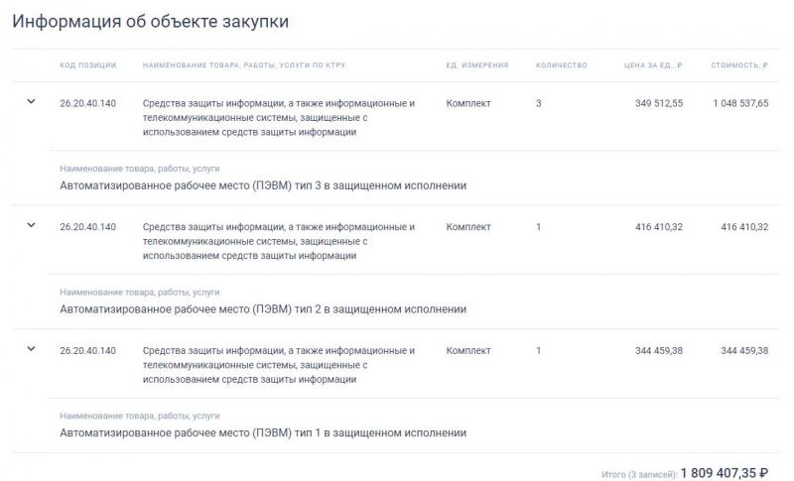Collapse the first row with quantity 3
794x481 pixels.
(31, 101)
